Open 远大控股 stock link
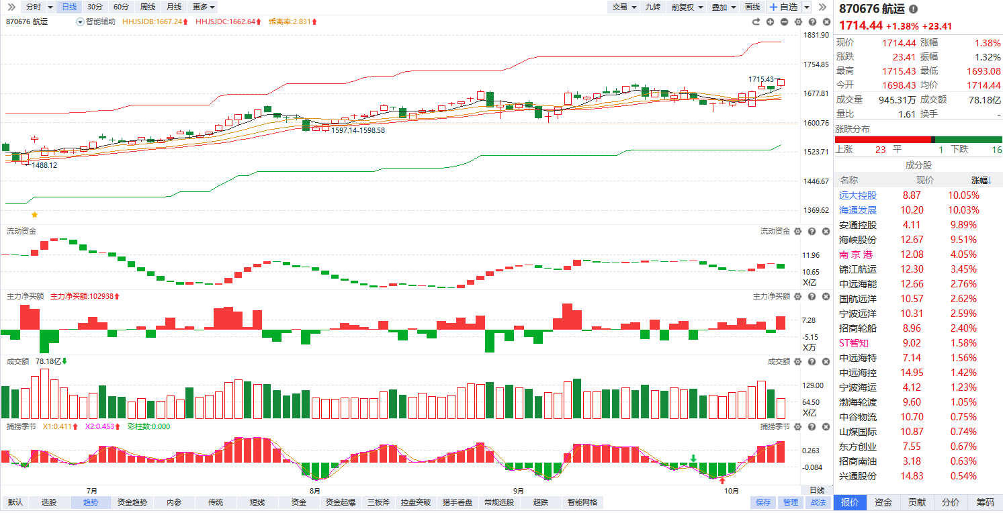The height and width of the screenshot is (513, 1003). (x=858, y=195)
